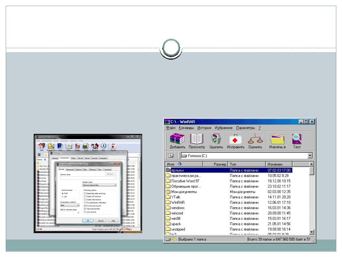Select the RAR archive format radio button
The height and width of the screenshot is (257, 342).
[x=63, y=193]
